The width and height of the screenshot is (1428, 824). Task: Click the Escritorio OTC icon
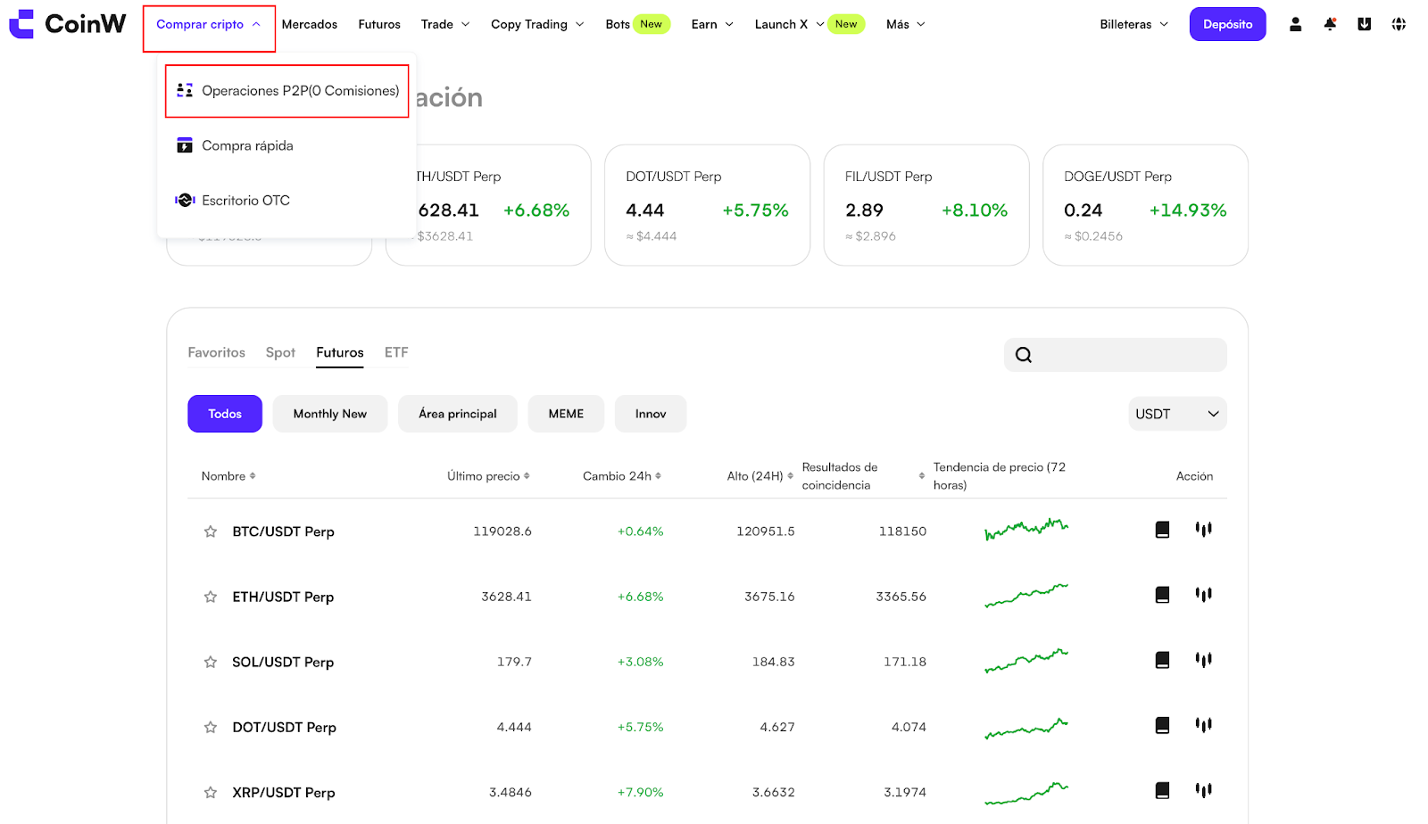(185, 200)
